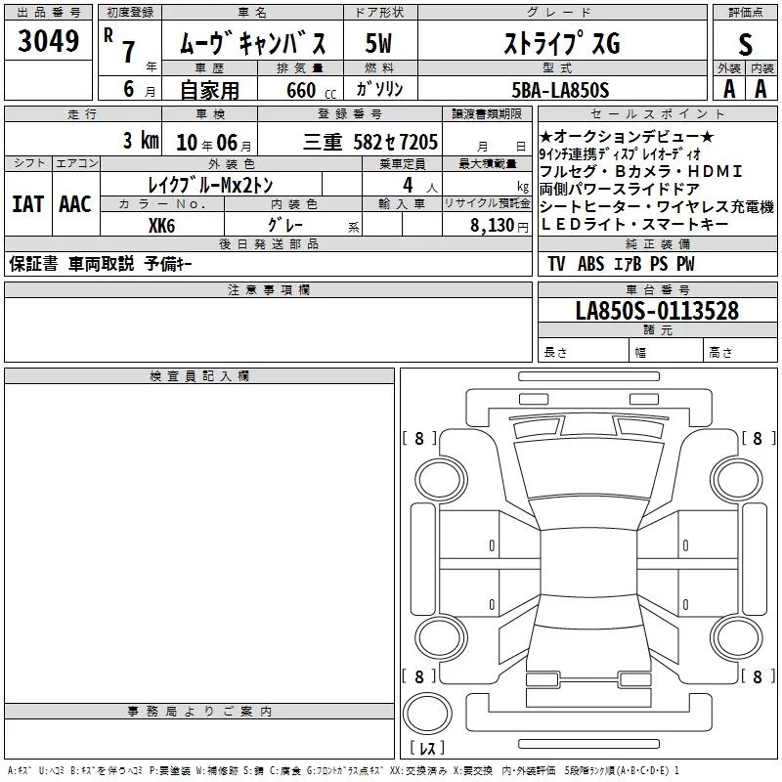Screen dimensions: 782x782
Task: Select the evaluation score S
Action: (745, 43)
